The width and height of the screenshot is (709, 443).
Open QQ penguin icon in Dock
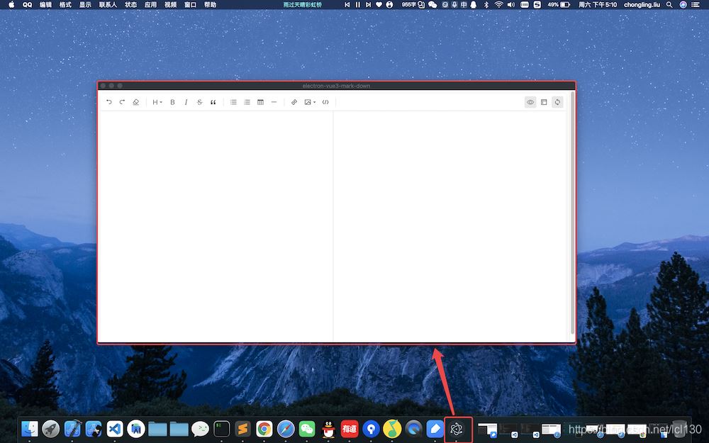coord(328,429)
